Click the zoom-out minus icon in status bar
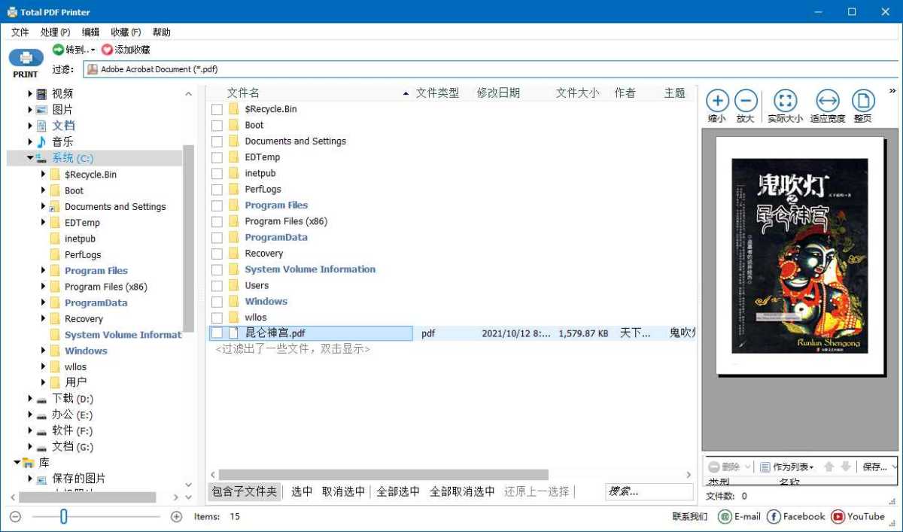 click(x=16, y=516)
